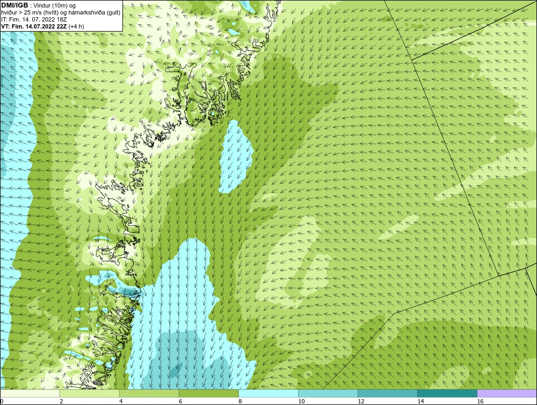The height and width of the screenshot is (405, 537).
Task: Click the 'IT: Fim. 14. 07. 2022 18Z' line
Action: pyautogui.click(x=34, y=19)
